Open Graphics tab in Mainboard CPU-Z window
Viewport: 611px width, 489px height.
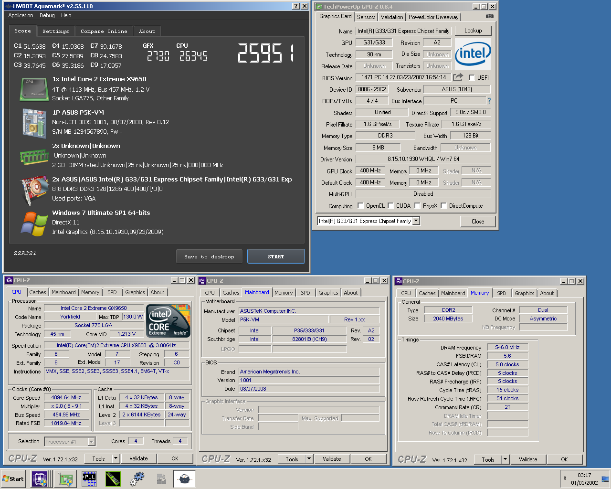click(x=328, y=293)
